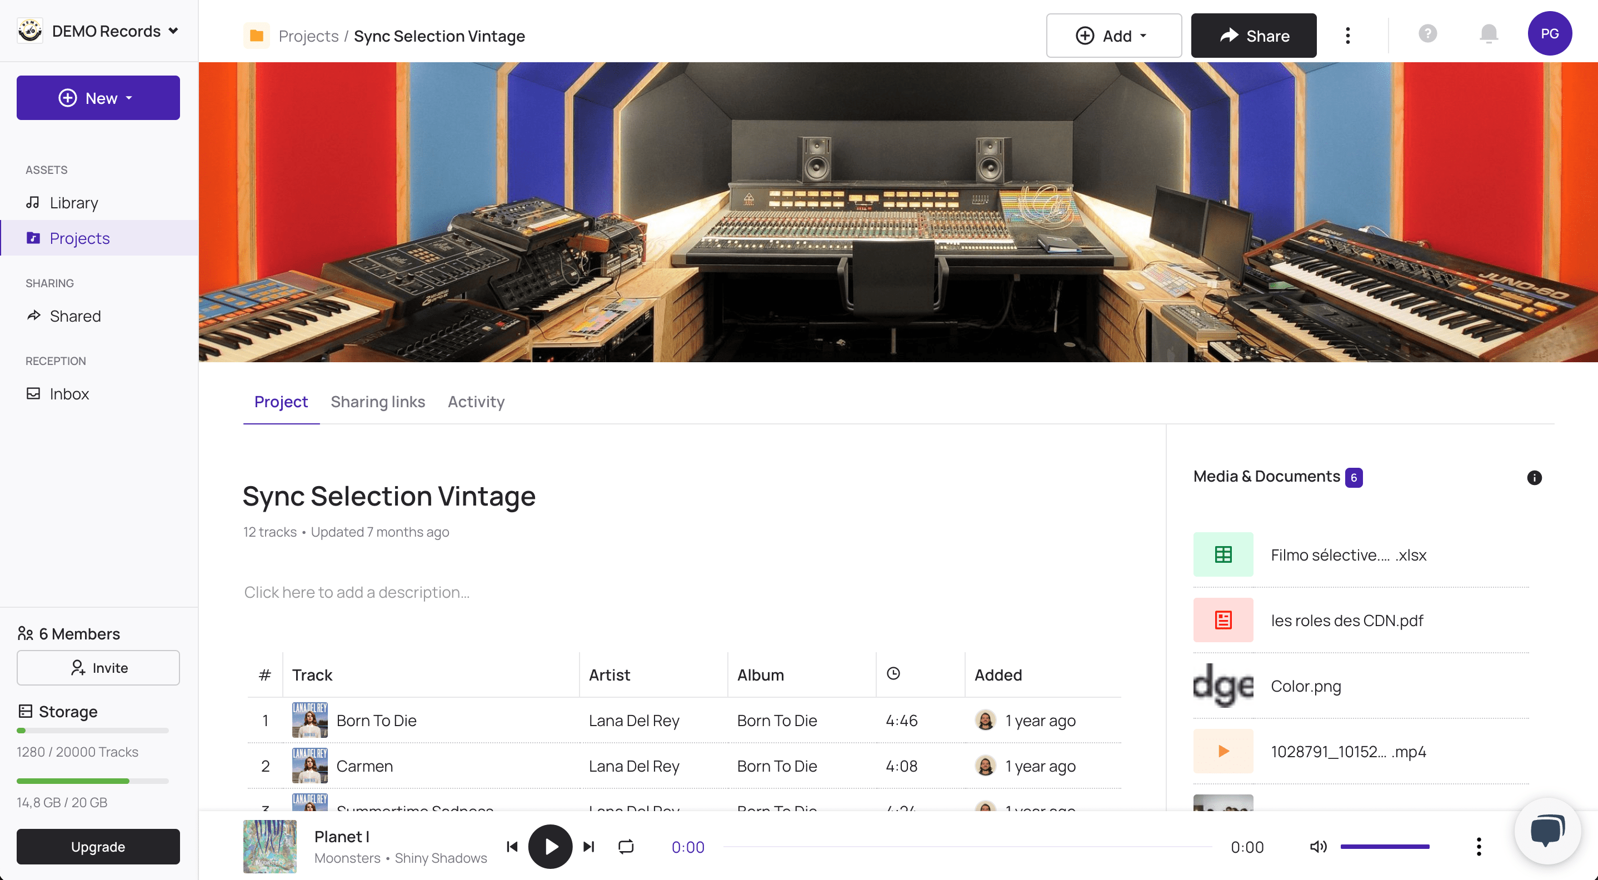This screenshot has width=1598, height=880.
Task: Sort by Added column header
Action: (998, 675)
